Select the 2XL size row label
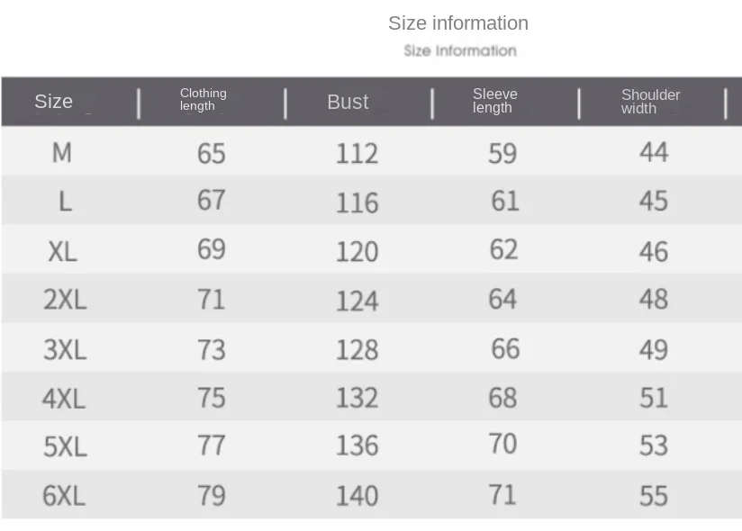 tap(65, 300)
